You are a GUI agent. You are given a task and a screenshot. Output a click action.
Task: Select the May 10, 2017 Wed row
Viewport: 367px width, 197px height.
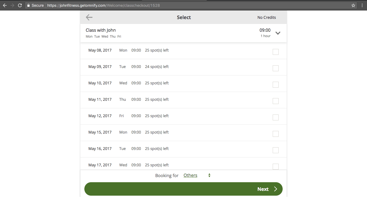tap(183, 84)
